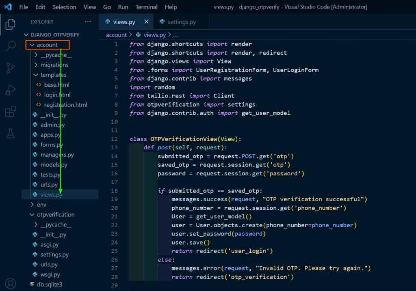Expand __pycache__ folder under otpverification
This screenshot has width=416, height=291.
pos(36,224)
